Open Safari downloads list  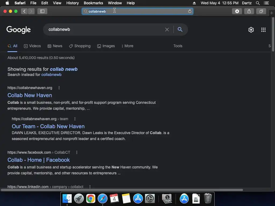[x=237, y=11]
